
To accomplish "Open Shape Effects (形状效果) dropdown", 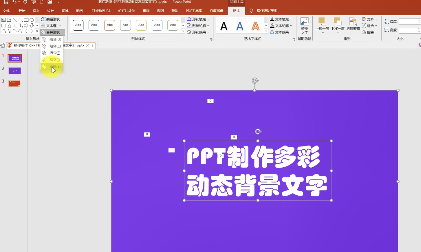I will tap(198, 32).
